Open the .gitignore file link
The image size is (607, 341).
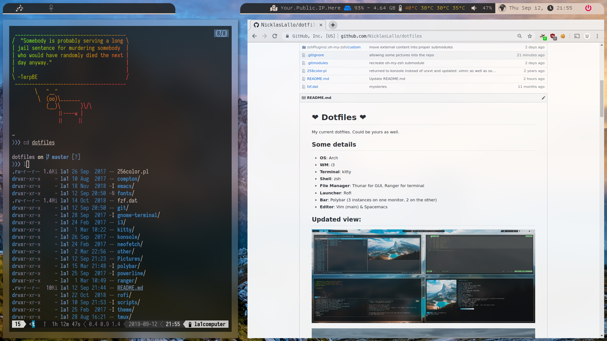[315, 55]
